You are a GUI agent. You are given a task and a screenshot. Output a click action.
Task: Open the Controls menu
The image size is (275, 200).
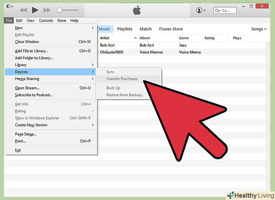click(46, 20)
